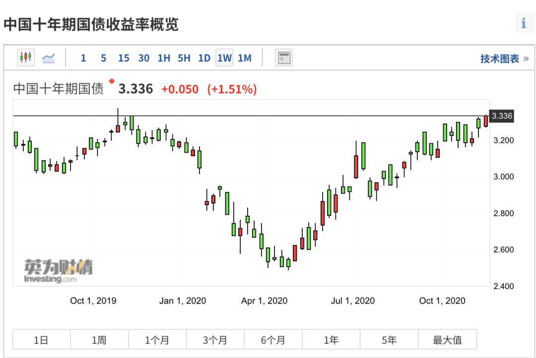
Task: Set range to 1个月
Action: (x=157, y=340)
